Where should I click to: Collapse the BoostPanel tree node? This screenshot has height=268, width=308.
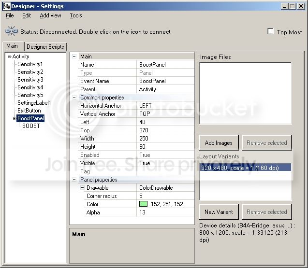point(14,118)
